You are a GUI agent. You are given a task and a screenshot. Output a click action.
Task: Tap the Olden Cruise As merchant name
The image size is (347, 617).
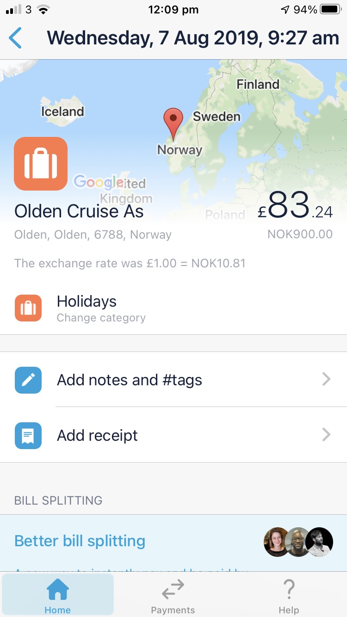tap(79, 211)
